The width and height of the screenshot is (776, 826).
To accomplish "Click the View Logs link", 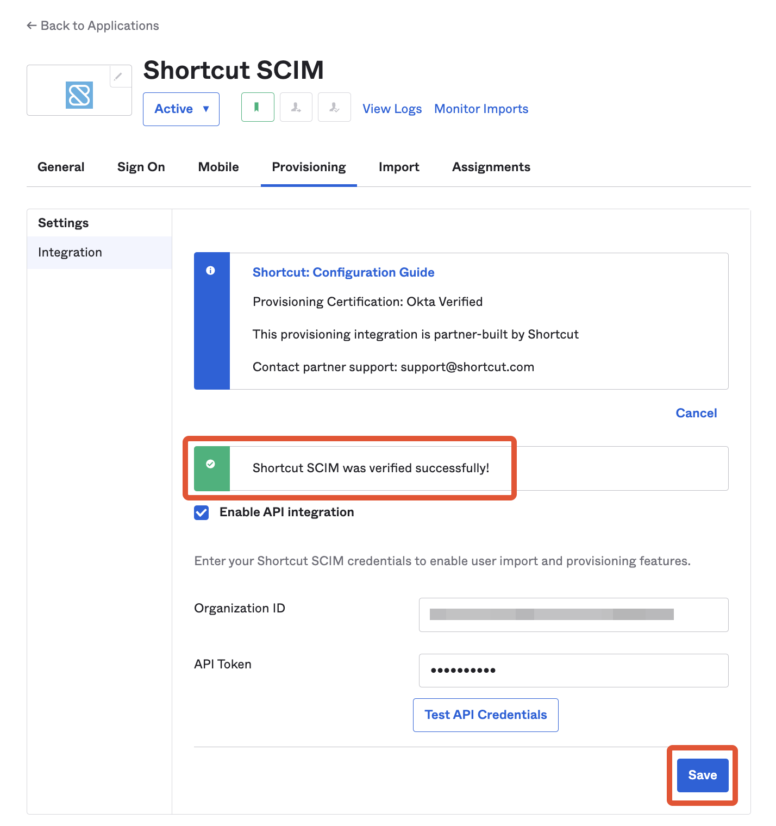I will (392, 109).
